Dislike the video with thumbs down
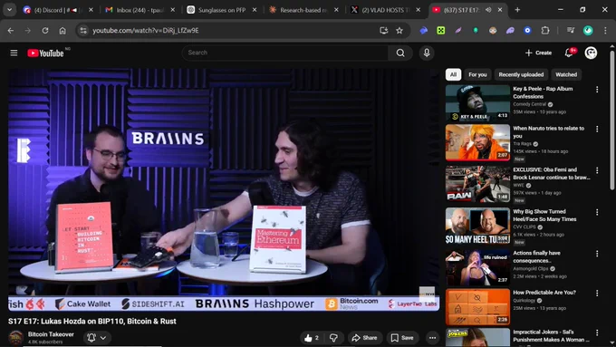This screenshot has width=616, height=347. 334,338
